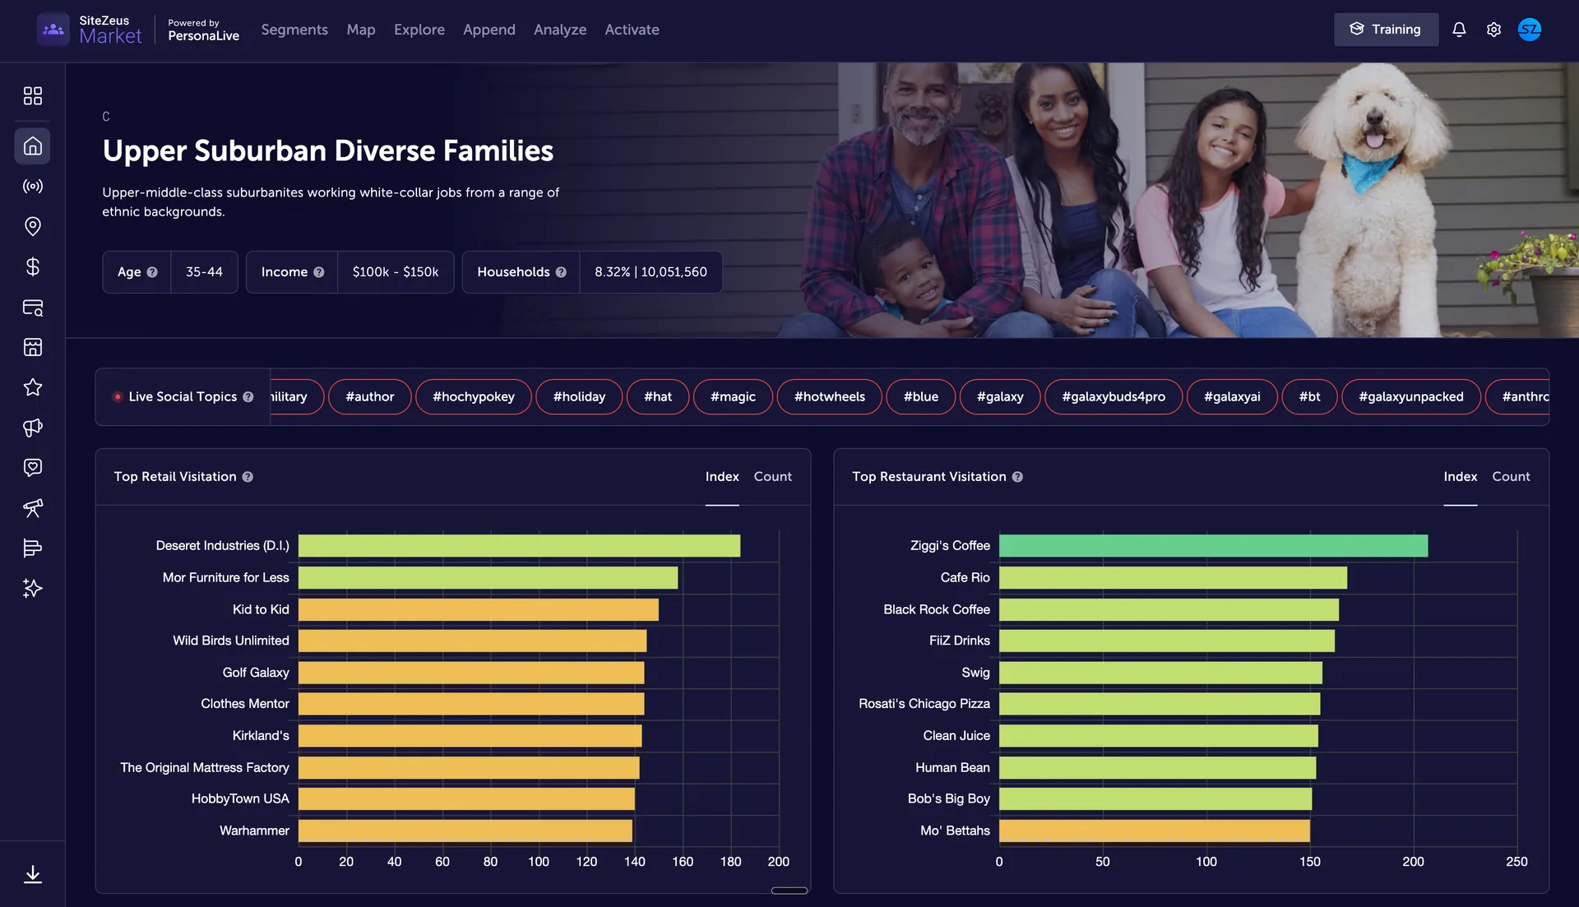Click the Households help question mark
This screenshot has height=907, width=1579.
(561, 272)
